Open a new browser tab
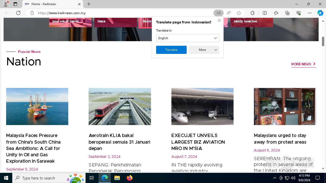 click(89, 4)
